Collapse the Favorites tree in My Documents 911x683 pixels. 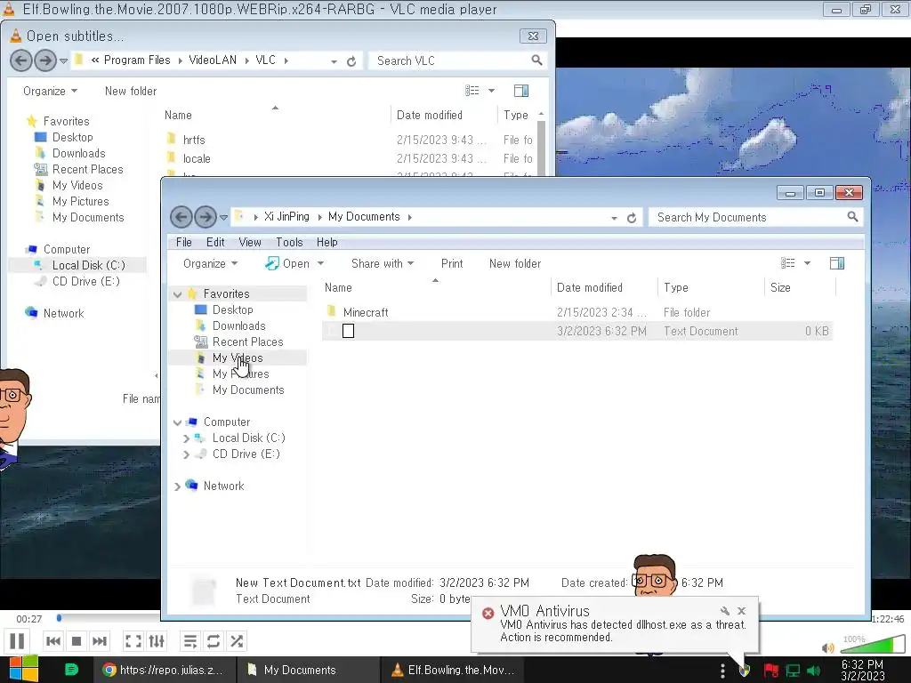(178, 294)
